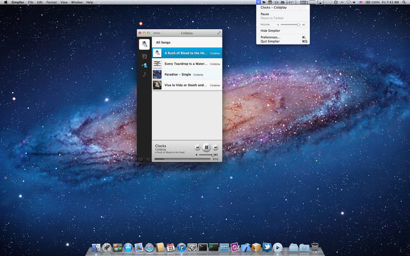Select the All Songs row
This screenshot has width=410, height=256.
click(x=187, y=42)
